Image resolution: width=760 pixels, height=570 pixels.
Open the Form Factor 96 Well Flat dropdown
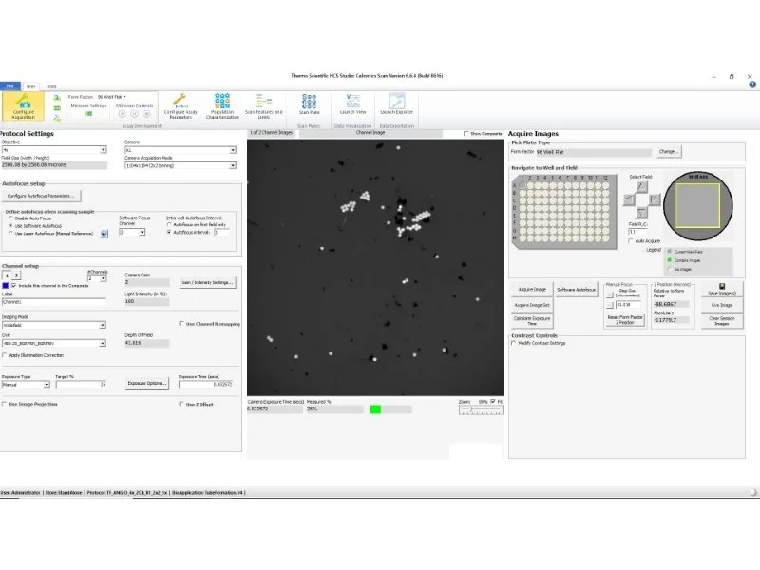[112, 95]
